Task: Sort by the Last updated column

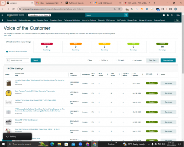Action: pos(142,75)
